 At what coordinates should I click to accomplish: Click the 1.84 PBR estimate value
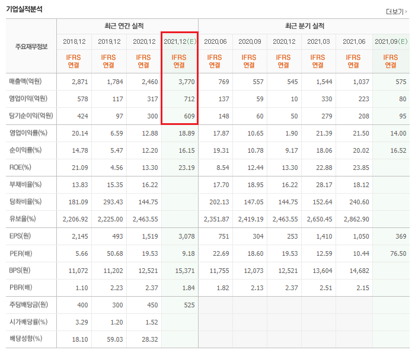(189, 288)
